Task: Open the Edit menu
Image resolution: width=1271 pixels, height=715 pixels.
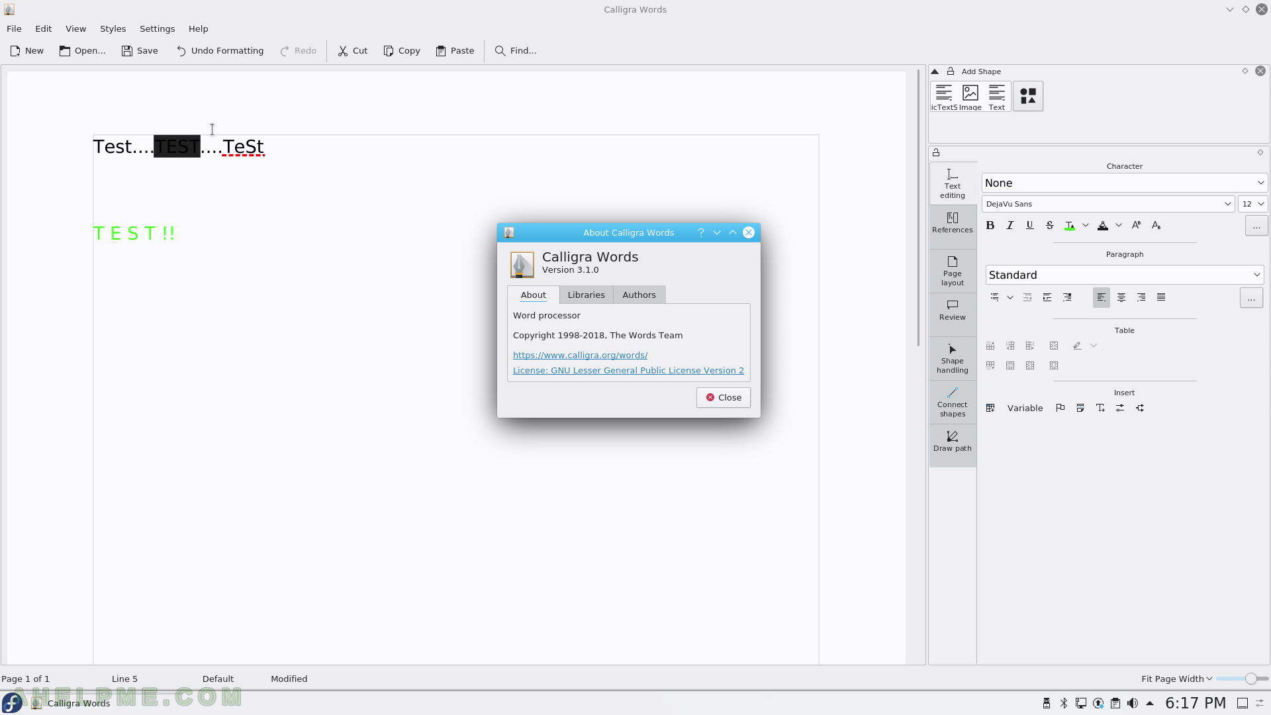Action: tap(43, 28)
